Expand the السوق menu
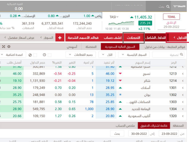This screenshot has width=189, height=142. pos(47,38)
